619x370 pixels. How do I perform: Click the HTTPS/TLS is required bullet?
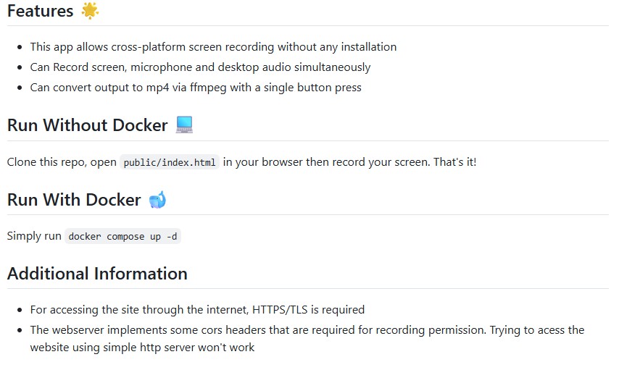click(197, 309)
